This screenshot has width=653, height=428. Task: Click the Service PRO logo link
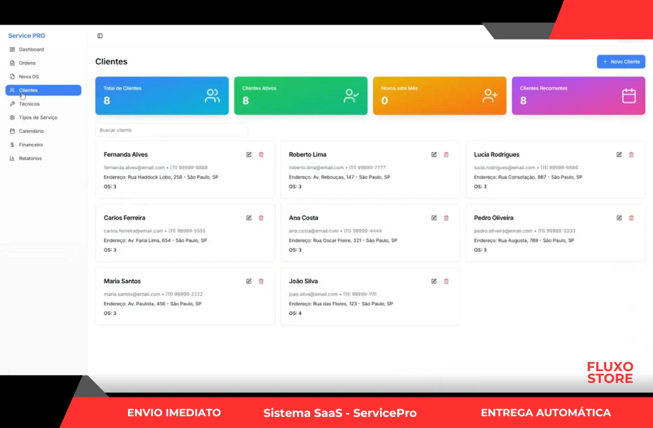pos(27,36)
